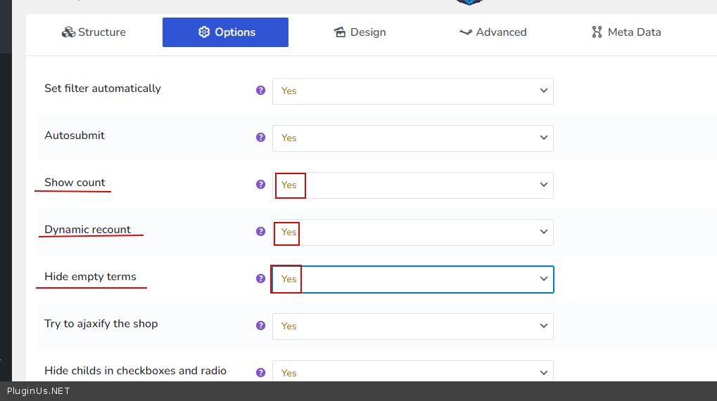Open the Set filter automatically dropdown

pyautogui.click(x=412, y=91)
